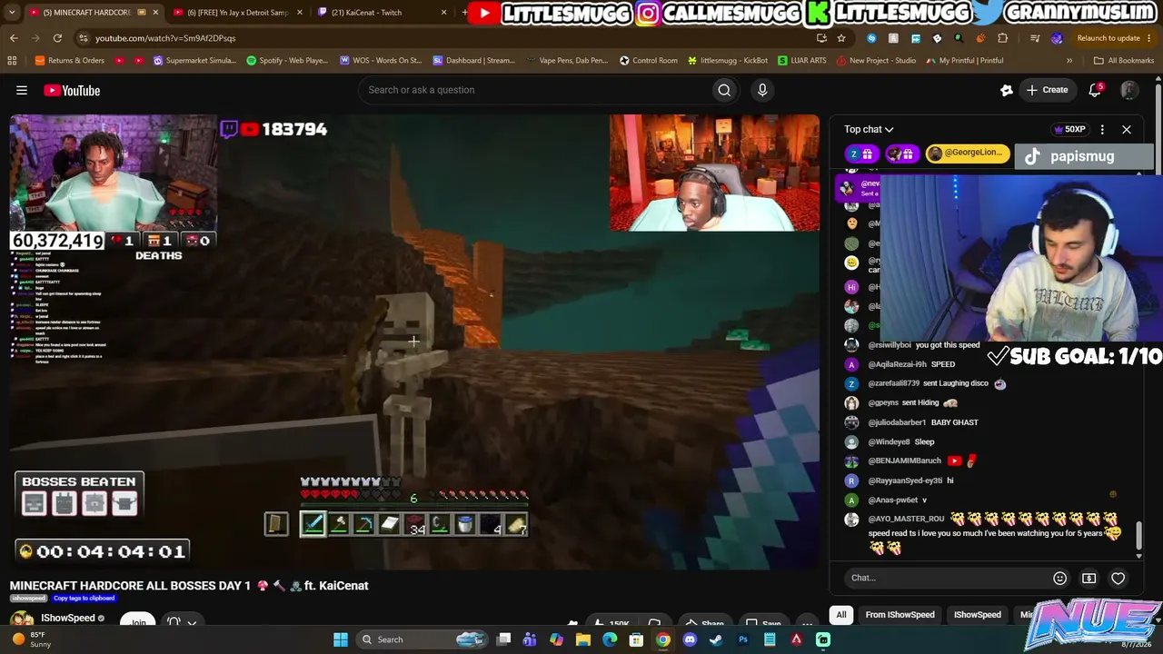Viewport: 1163px width, 654px height.
Task: Click chat message from @AYO_MASTER_ROU
Action: point(983,532)
